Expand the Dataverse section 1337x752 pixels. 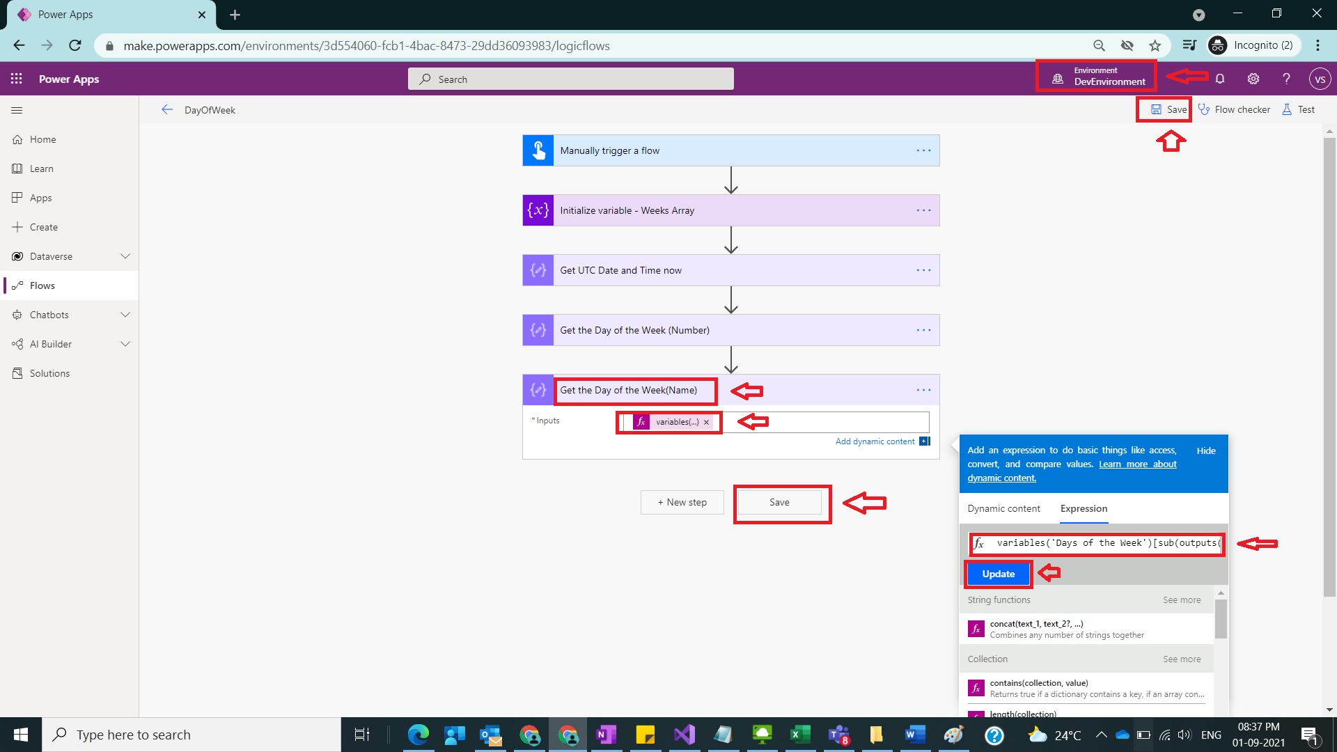(125, 256)
